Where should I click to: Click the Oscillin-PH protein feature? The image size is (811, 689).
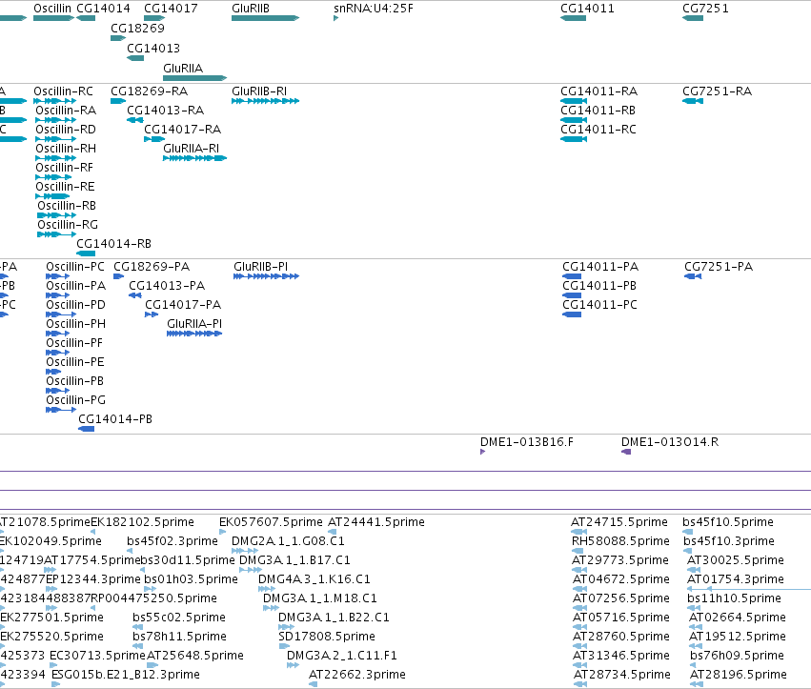pos(57,334)
